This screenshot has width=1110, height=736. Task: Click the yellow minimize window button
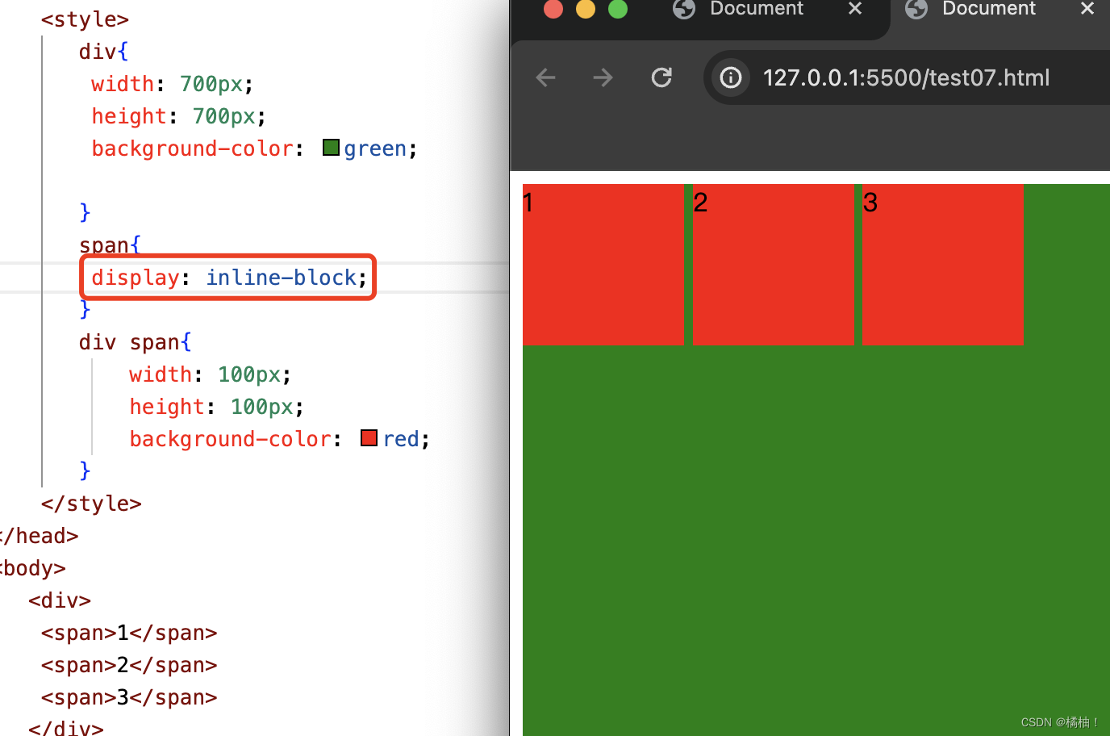point(586,8)
